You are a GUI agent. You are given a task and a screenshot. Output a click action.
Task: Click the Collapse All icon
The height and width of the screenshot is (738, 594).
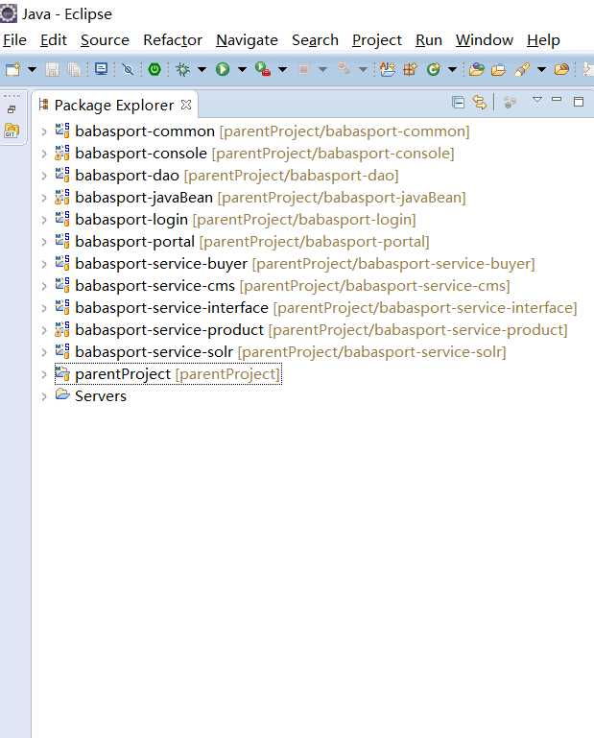click(458, 102)
